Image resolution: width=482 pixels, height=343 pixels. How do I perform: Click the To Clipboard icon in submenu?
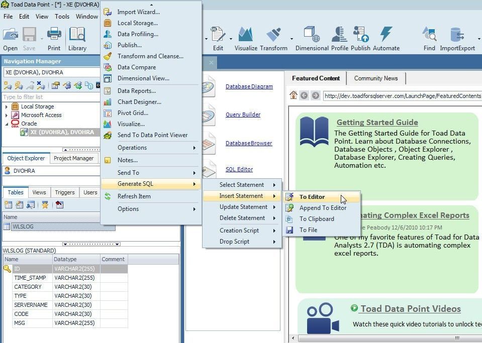pyautogui.click(x=290, y=219)
